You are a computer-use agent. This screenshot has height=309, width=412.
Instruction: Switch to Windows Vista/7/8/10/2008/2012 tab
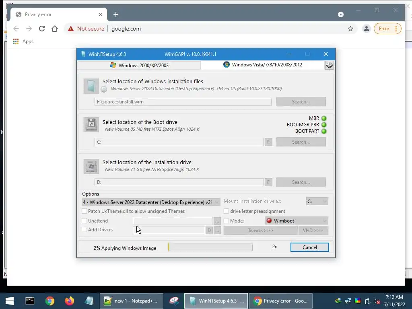(263, 65)
